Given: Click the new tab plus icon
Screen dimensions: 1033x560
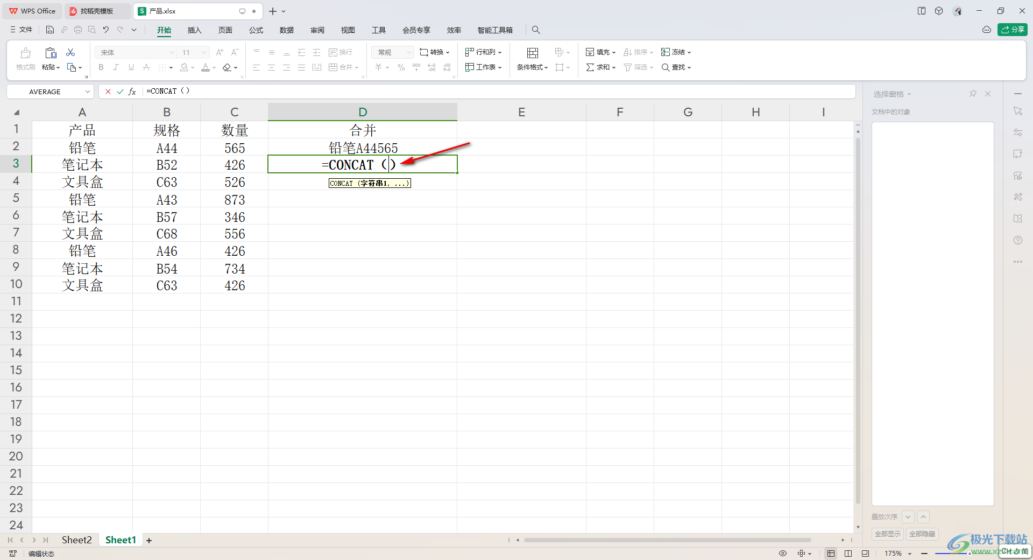Looking at the screenshot, I should [273, 11].
